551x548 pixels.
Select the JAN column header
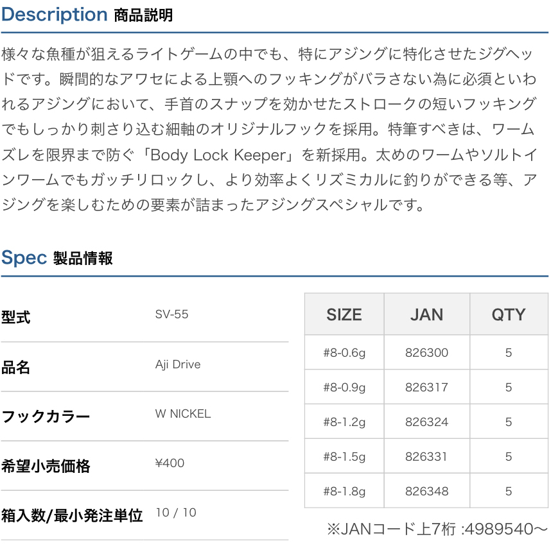pyautogui.click(x=427, y=314)
